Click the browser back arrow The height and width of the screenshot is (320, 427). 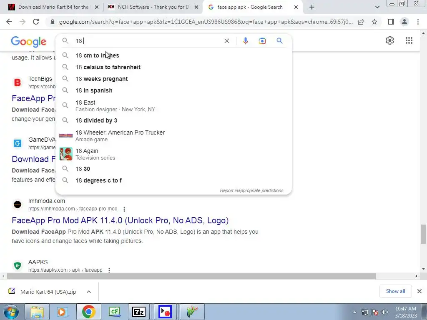pyautogui.click(x=9, y=22)
